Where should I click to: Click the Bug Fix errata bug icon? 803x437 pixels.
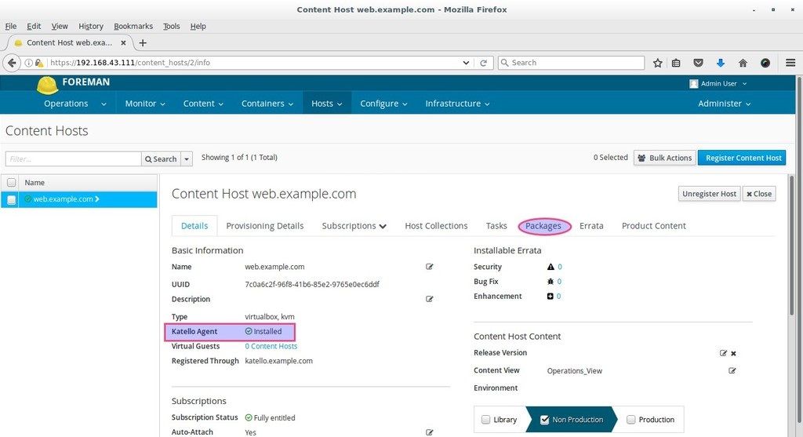coord(550,281)
